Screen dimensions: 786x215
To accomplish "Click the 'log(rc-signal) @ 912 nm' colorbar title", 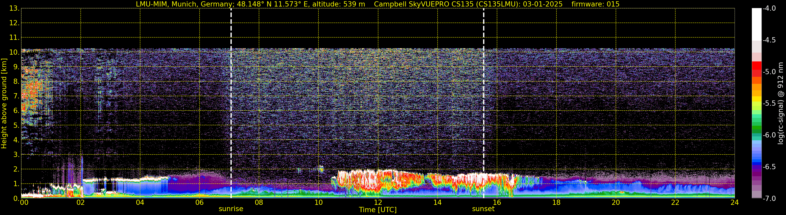I will coord(781,103).
